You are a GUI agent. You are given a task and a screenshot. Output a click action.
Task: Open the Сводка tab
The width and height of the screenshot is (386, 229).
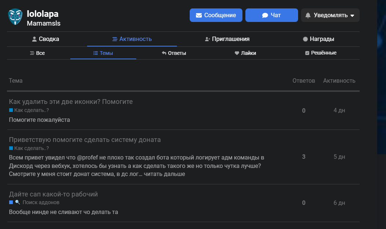click(x=46, y=39)
